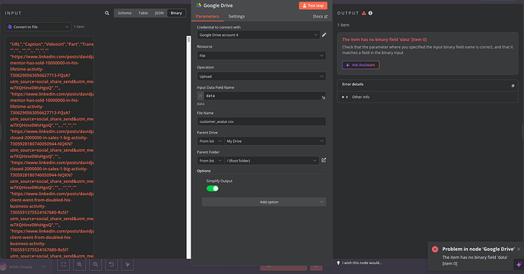Edit credential with the pencil icon
The height and width of the screenshot is (274, 524).
[x=324, y=35]
